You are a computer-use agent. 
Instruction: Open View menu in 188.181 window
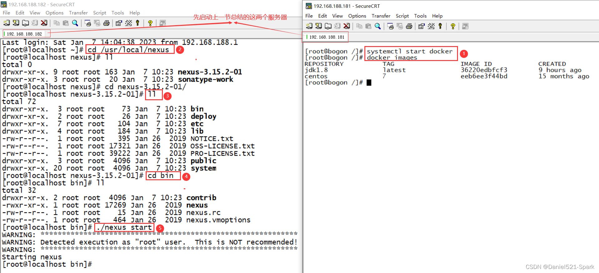(x=338, y=16)
